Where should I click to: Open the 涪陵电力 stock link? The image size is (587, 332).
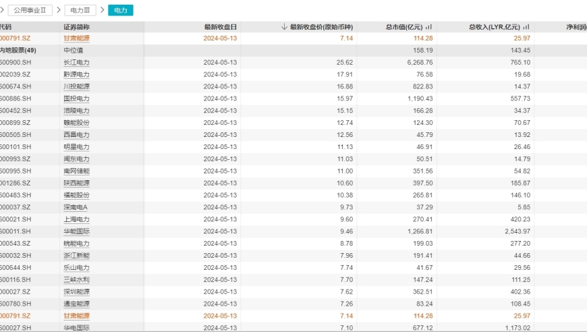click(x=76, y=111)
